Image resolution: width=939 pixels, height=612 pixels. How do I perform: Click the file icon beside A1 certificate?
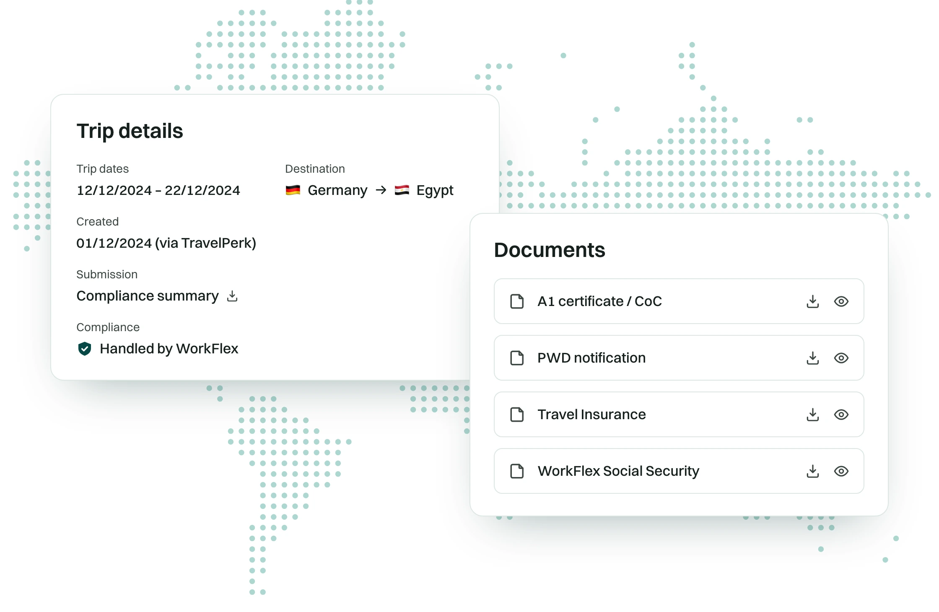coord(517,301)
